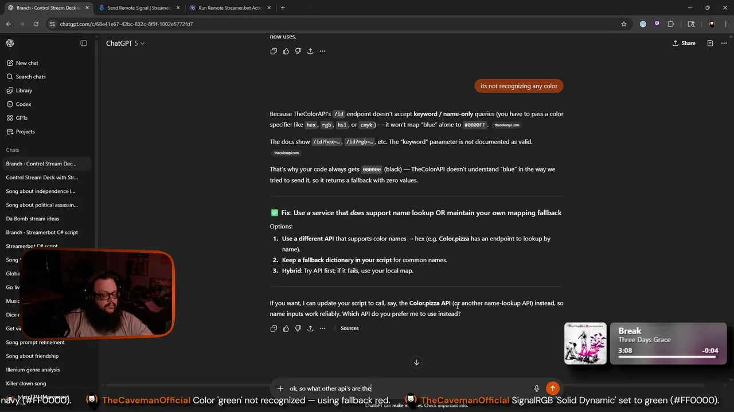
Task: Open the 'Song about political assassin...' chat
Action: [x=47, y=205]
